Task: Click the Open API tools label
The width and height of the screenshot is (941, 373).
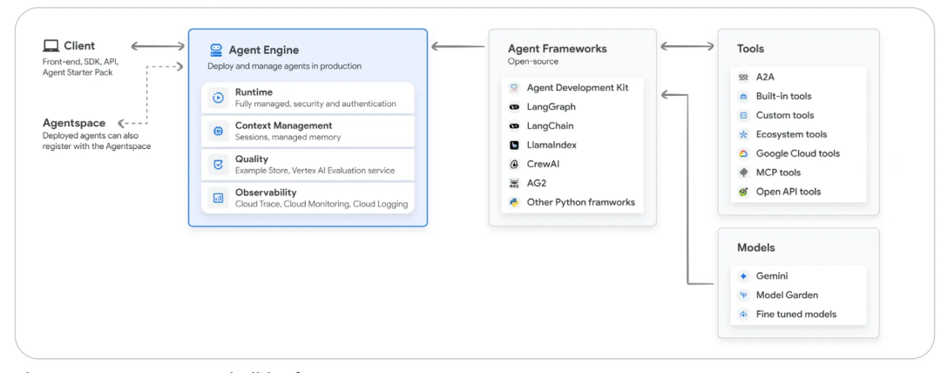Action: [x=789, y=192]
